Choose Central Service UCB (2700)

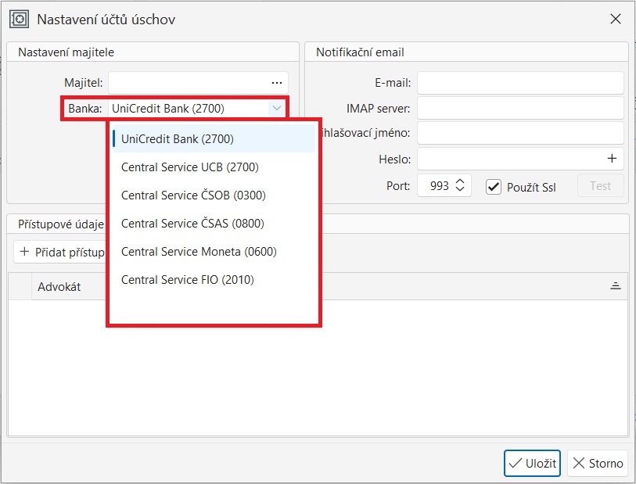click(189, 167)
